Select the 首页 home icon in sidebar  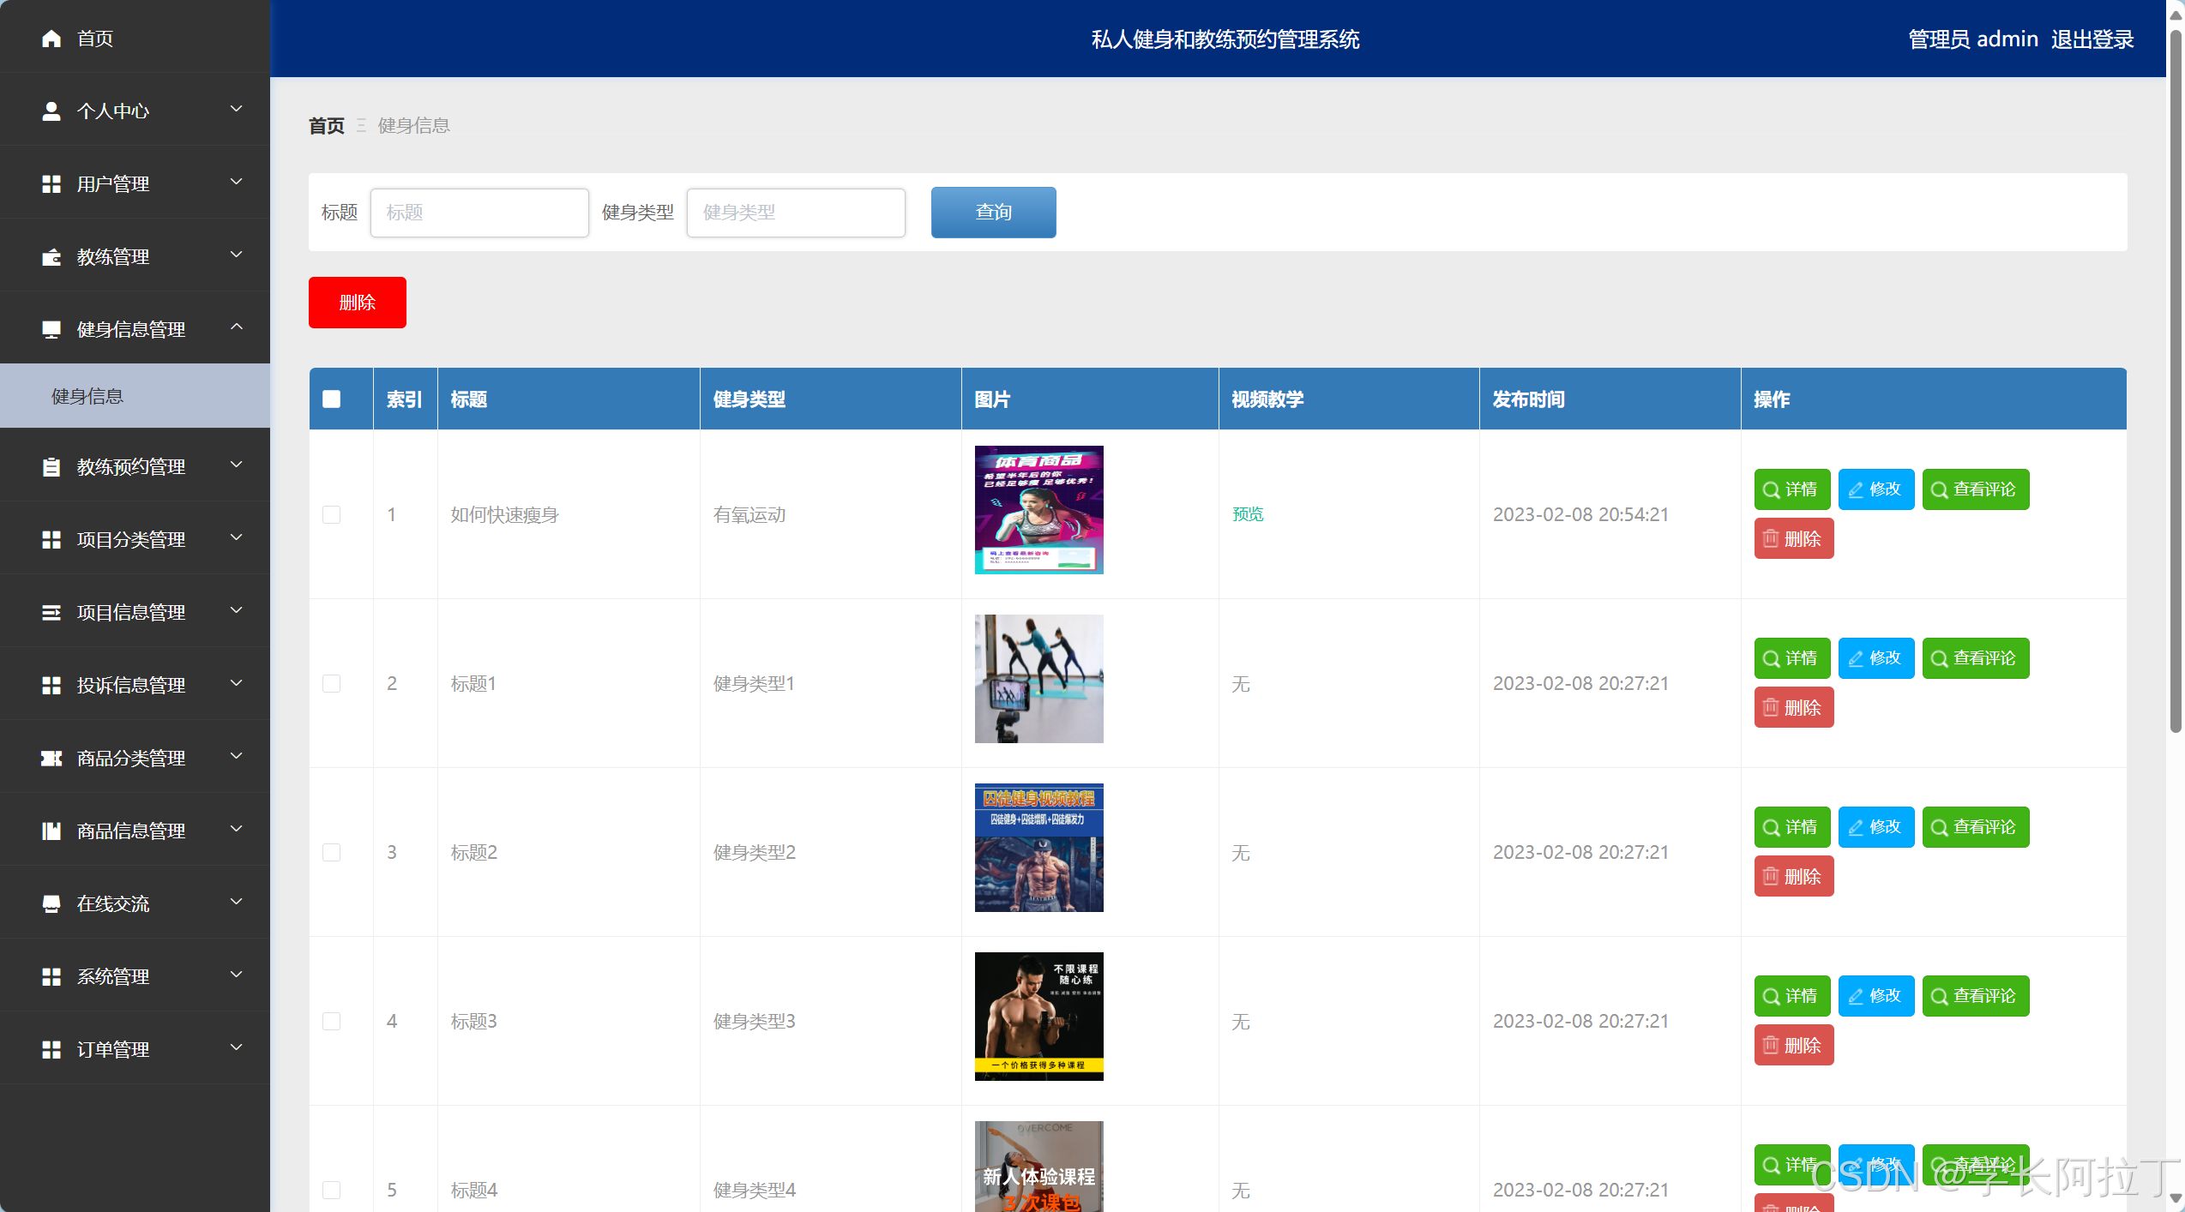(51, 38)
